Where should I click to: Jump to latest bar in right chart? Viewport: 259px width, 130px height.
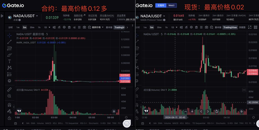[x=241, y=111]
